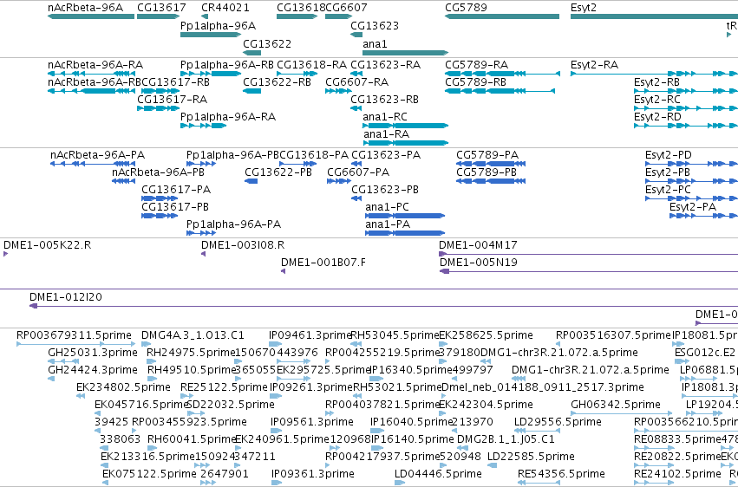Select the CG13622-RB transcript

[251, 91]
